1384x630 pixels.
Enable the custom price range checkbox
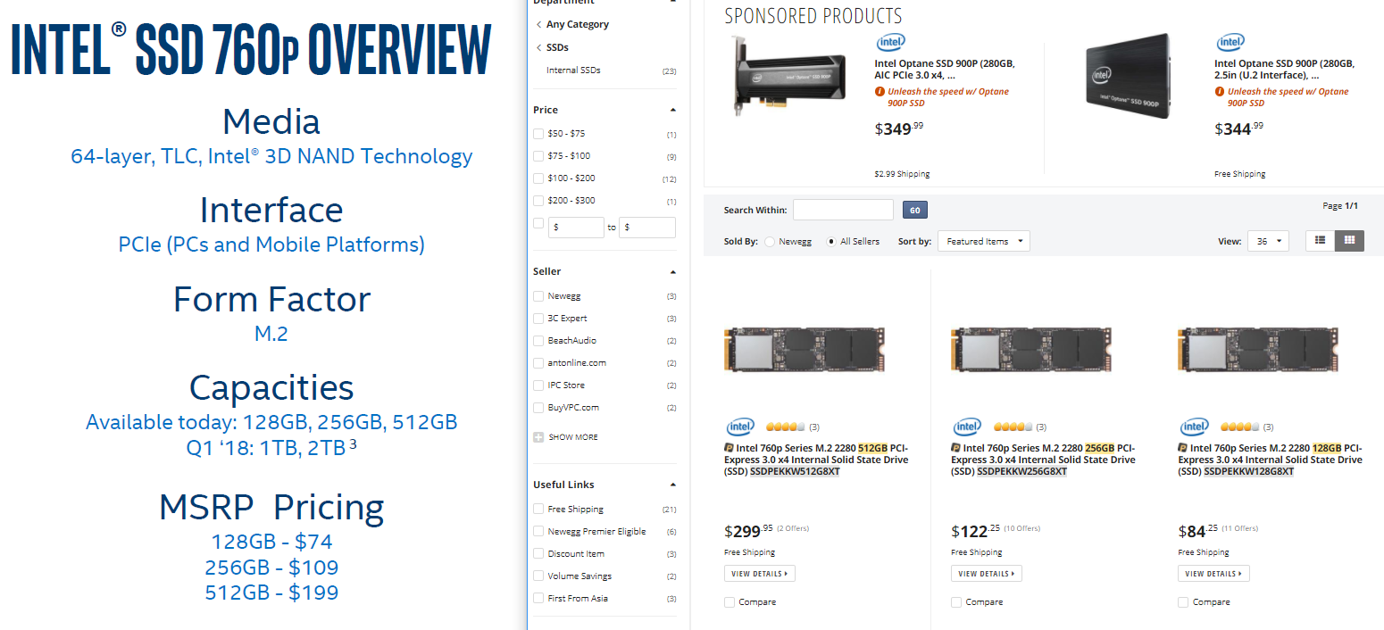pyautogui.click(x=538, y=223)
